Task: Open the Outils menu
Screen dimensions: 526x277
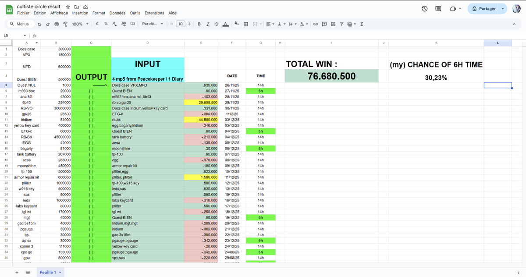Action: point(135,13)
